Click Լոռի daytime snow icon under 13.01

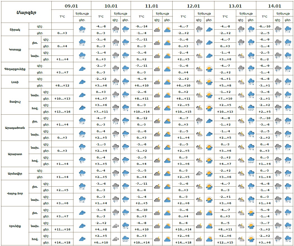pos(251,82)
